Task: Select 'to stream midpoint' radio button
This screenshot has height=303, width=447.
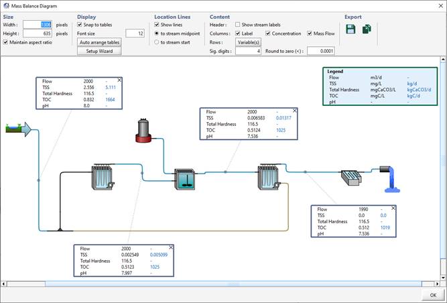Action: coord(157,34)
